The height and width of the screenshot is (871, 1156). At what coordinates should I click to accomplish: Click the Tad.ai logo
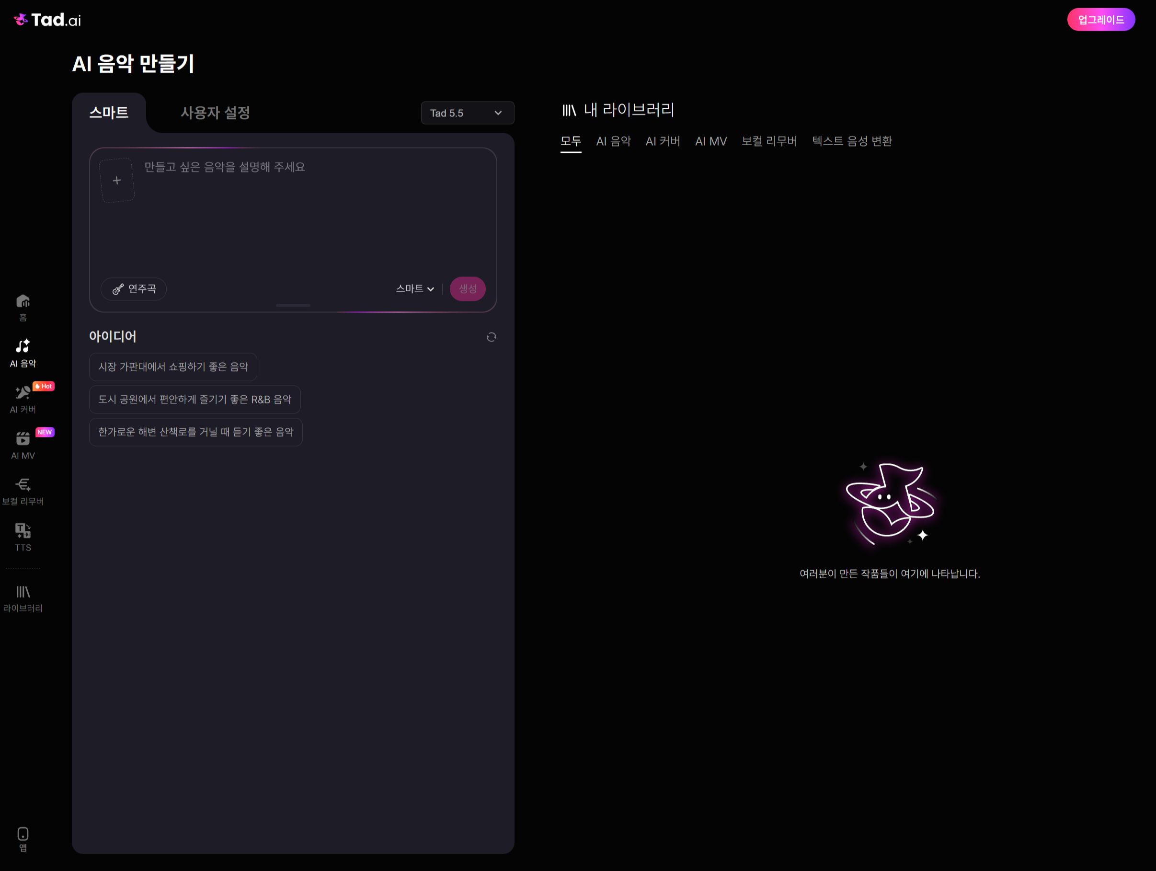pyautogui.click(x=47, y=20)
